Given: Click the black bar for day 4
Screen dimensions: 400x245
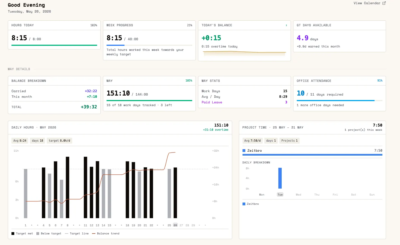Looking at the screenshot, I should point(43,193).
